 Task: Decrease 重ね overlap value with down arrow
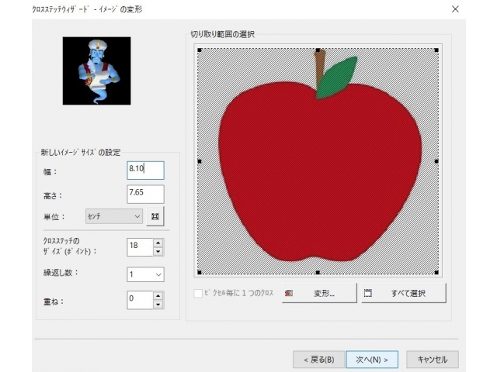point(158,305)
